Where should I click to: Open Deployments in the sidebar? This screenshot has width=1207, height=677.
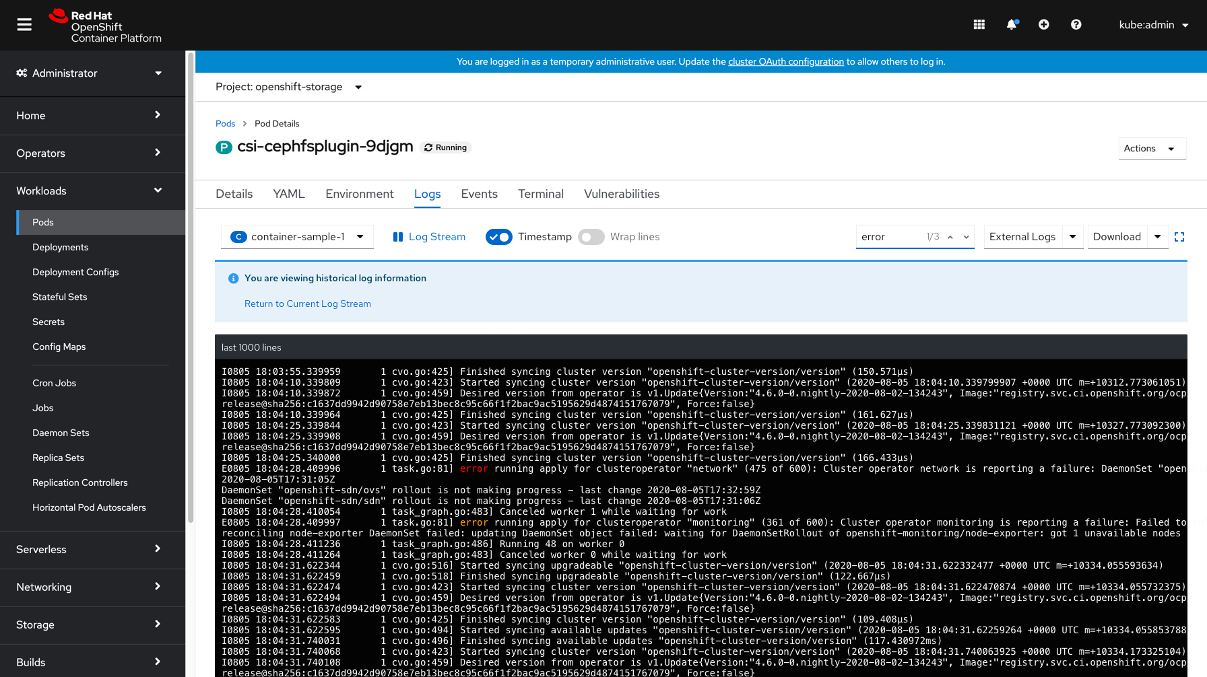click(x=61, y=247)
